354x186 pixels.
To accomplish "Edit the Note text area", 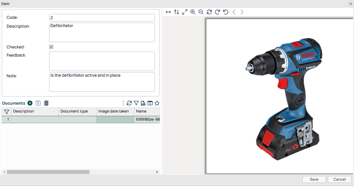I will [102, 82].
